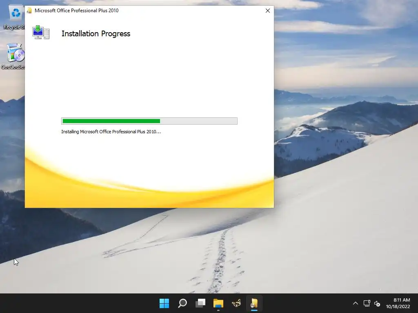The height and width of the screenshot is (313, 418).
Task: Select the Recycle Bin desktop icon
Action: pos(14,17)
